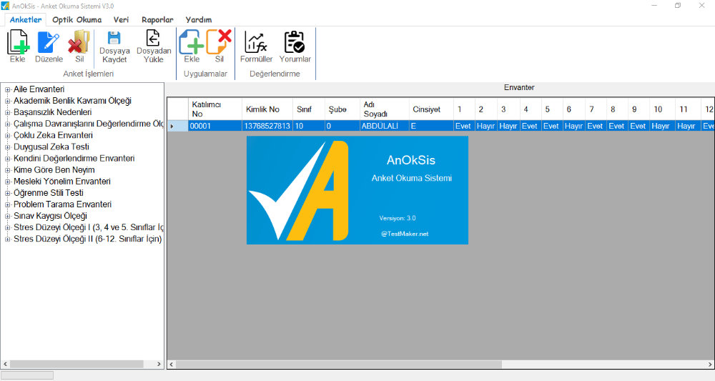The image size is (715, 381).
Task: Expand the Çoklu Zeka Envanteri node
Action: click(7, 135)
